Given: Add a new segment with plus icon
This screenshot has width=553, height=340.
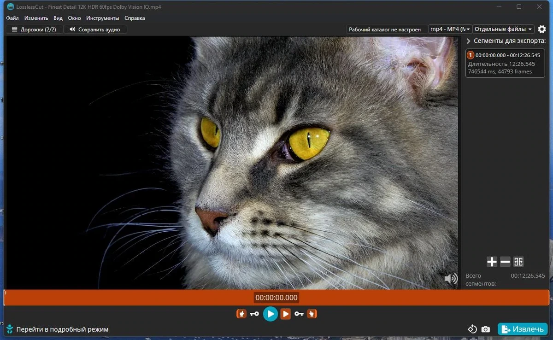Looking at the screenshot, I should tap(492, 262).
